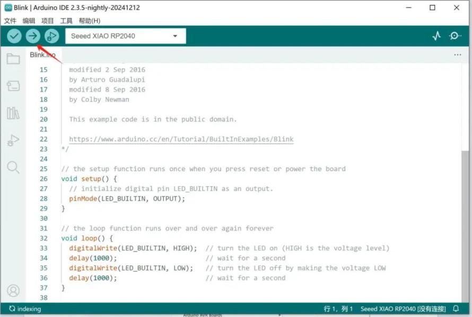Screen dimensions: 472x317
Task: Click the '// the setup function runs once' comment
Action: tap(204, 169)
